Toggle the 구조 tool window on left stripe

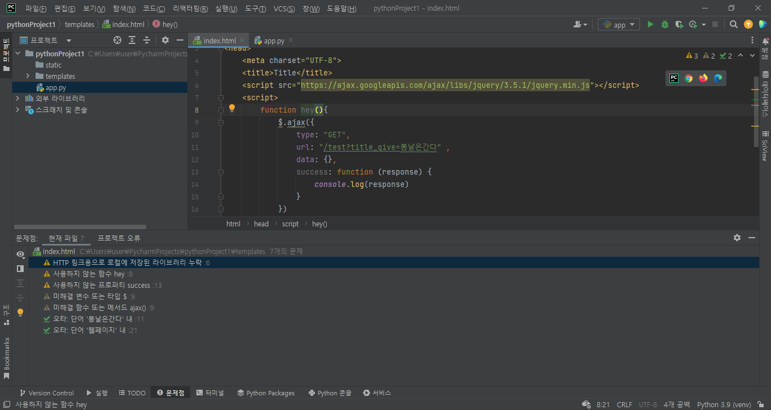(6, 315)
